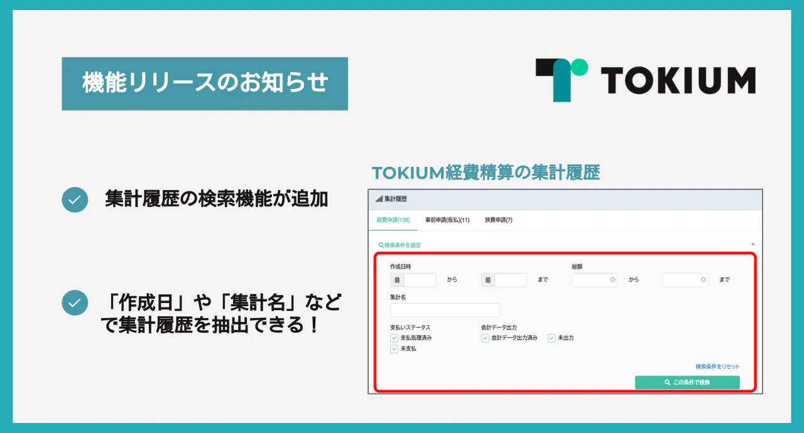This screenshot has width=804, height=433.
Task: Clear the 総額 maximum amount with the x icon
Action: pos(703,280)
